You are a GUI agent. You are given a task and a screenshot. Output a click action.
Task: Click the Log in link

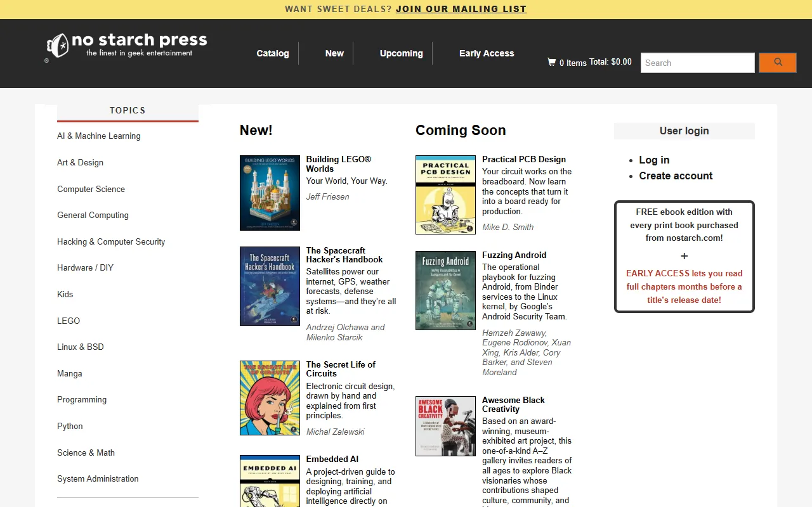(654, 160)
